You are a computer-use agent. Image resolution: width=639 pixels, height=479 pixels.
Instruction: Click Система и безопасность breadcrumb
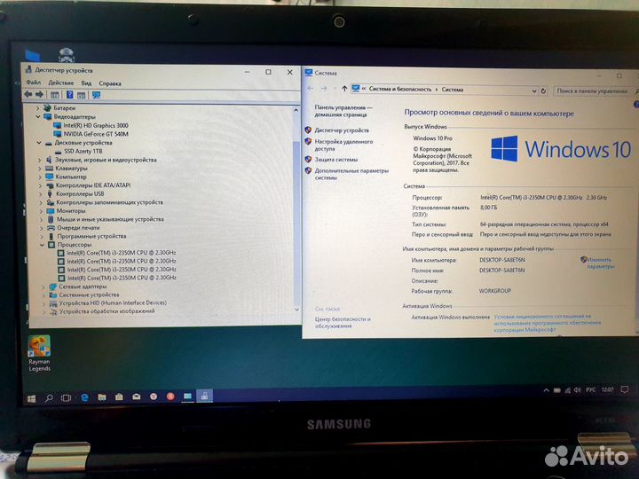point(399,89)
